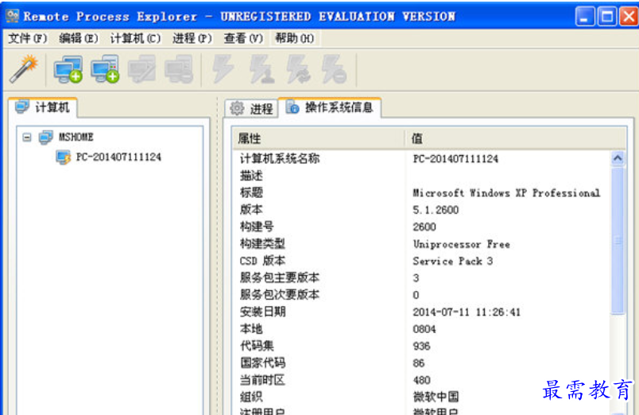The height and width of the screenshot is (415, 639).
Task: Click the vertical scrollbar thumb in property list
Action: point(618,241)
